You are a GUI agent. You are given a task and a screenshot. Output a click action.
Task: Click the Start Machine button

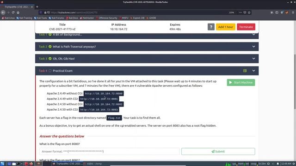241,83
